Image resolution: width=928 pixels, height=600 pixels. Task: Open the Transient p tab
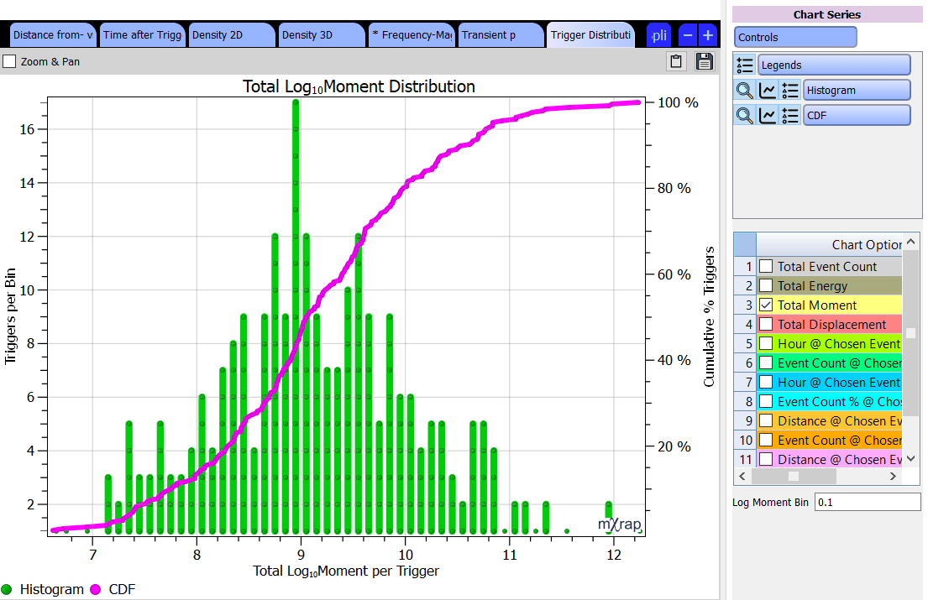[500, 35]
